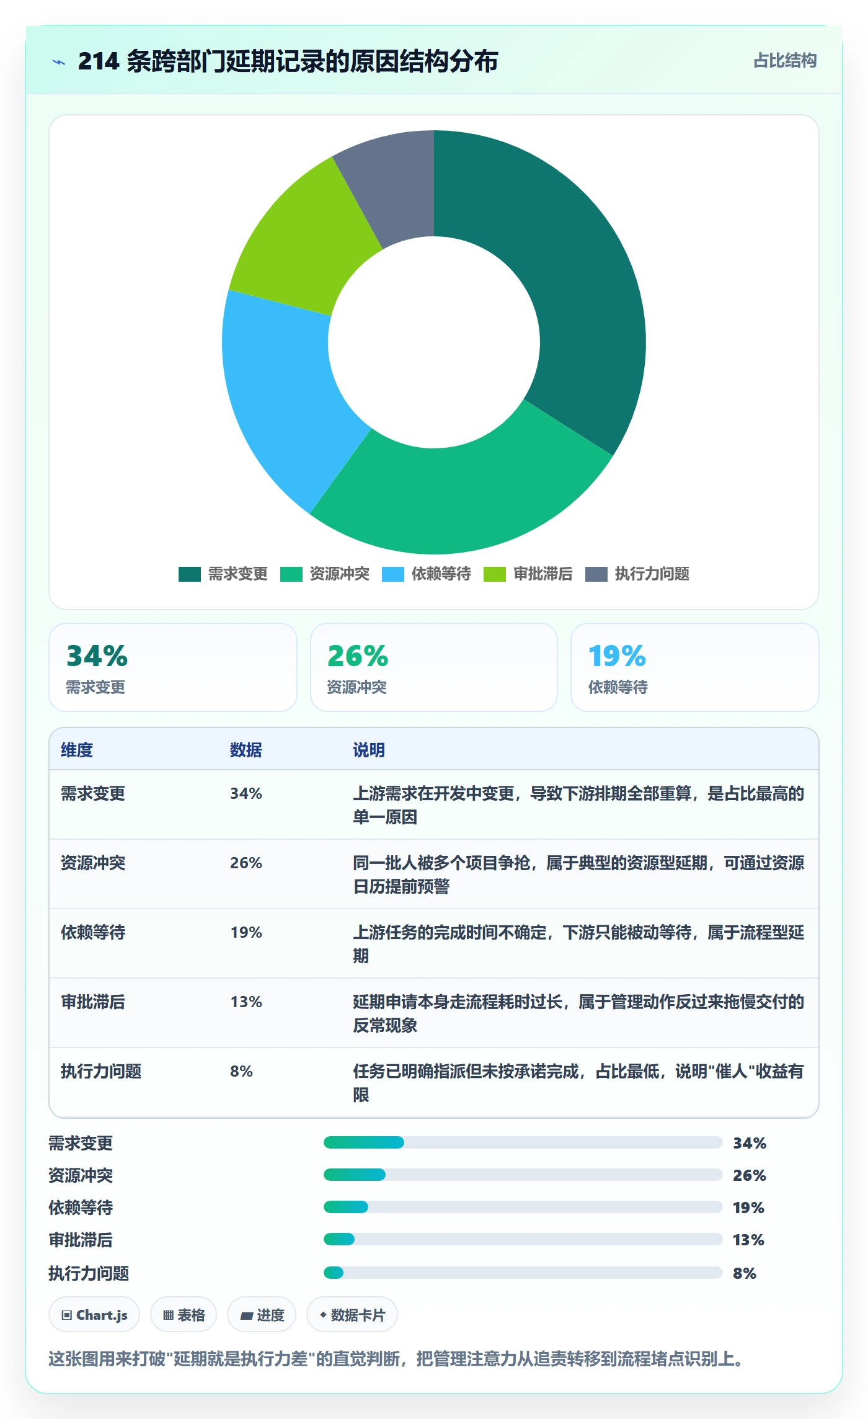868x1419 pixels.
Task: Click the 审批滞后 13% progress bar
Action: [x=523, y=1239]
